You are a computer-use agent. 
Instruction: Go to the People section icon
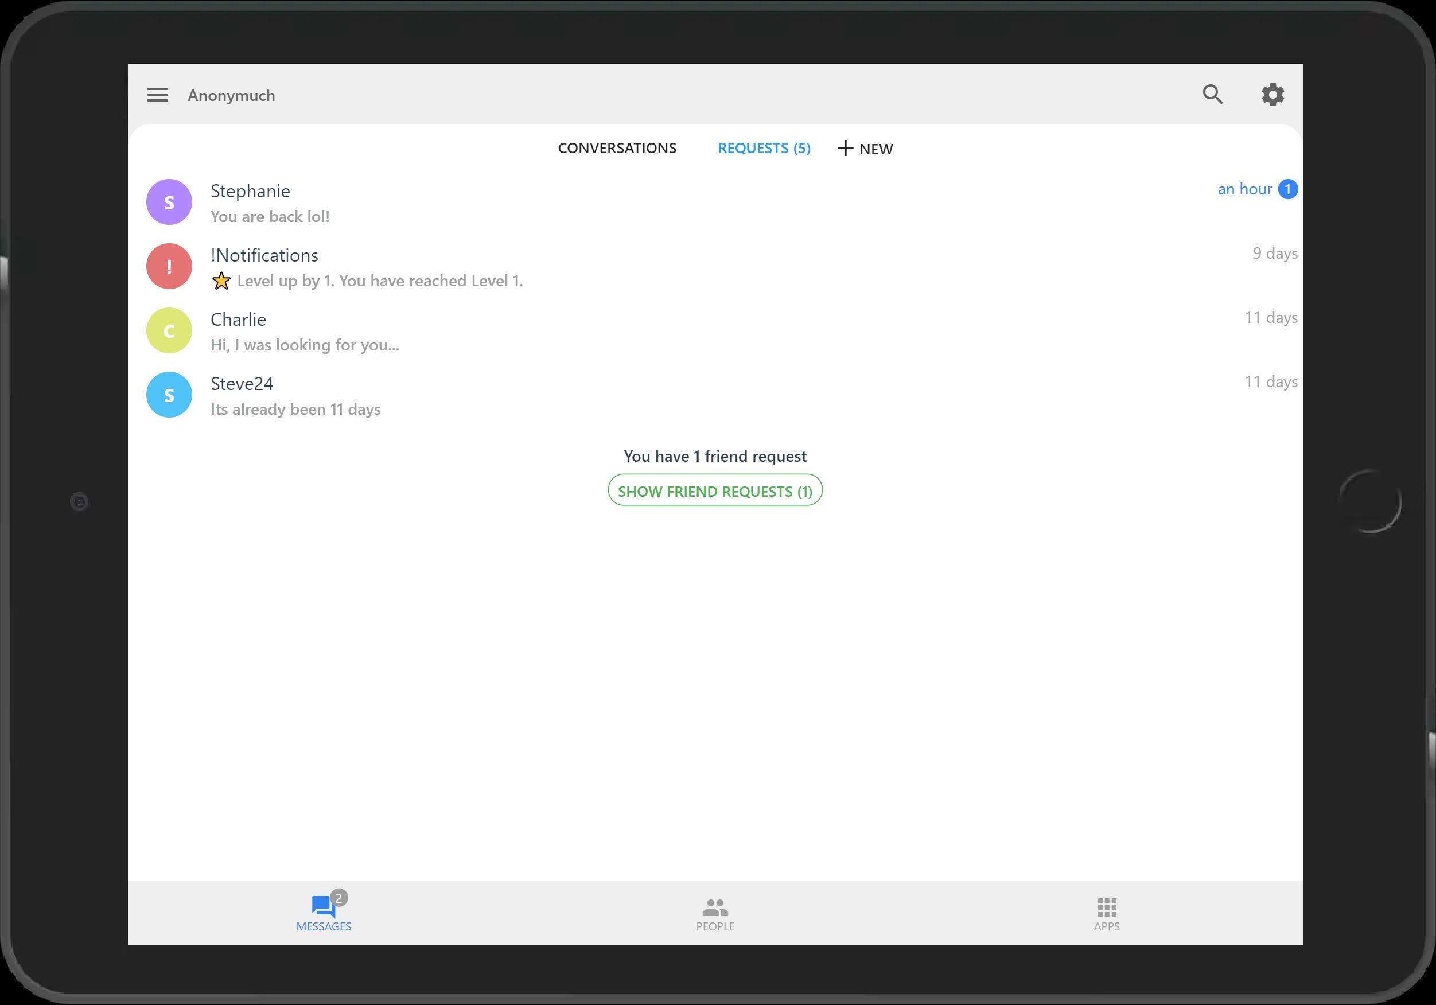tap(715, 906)
